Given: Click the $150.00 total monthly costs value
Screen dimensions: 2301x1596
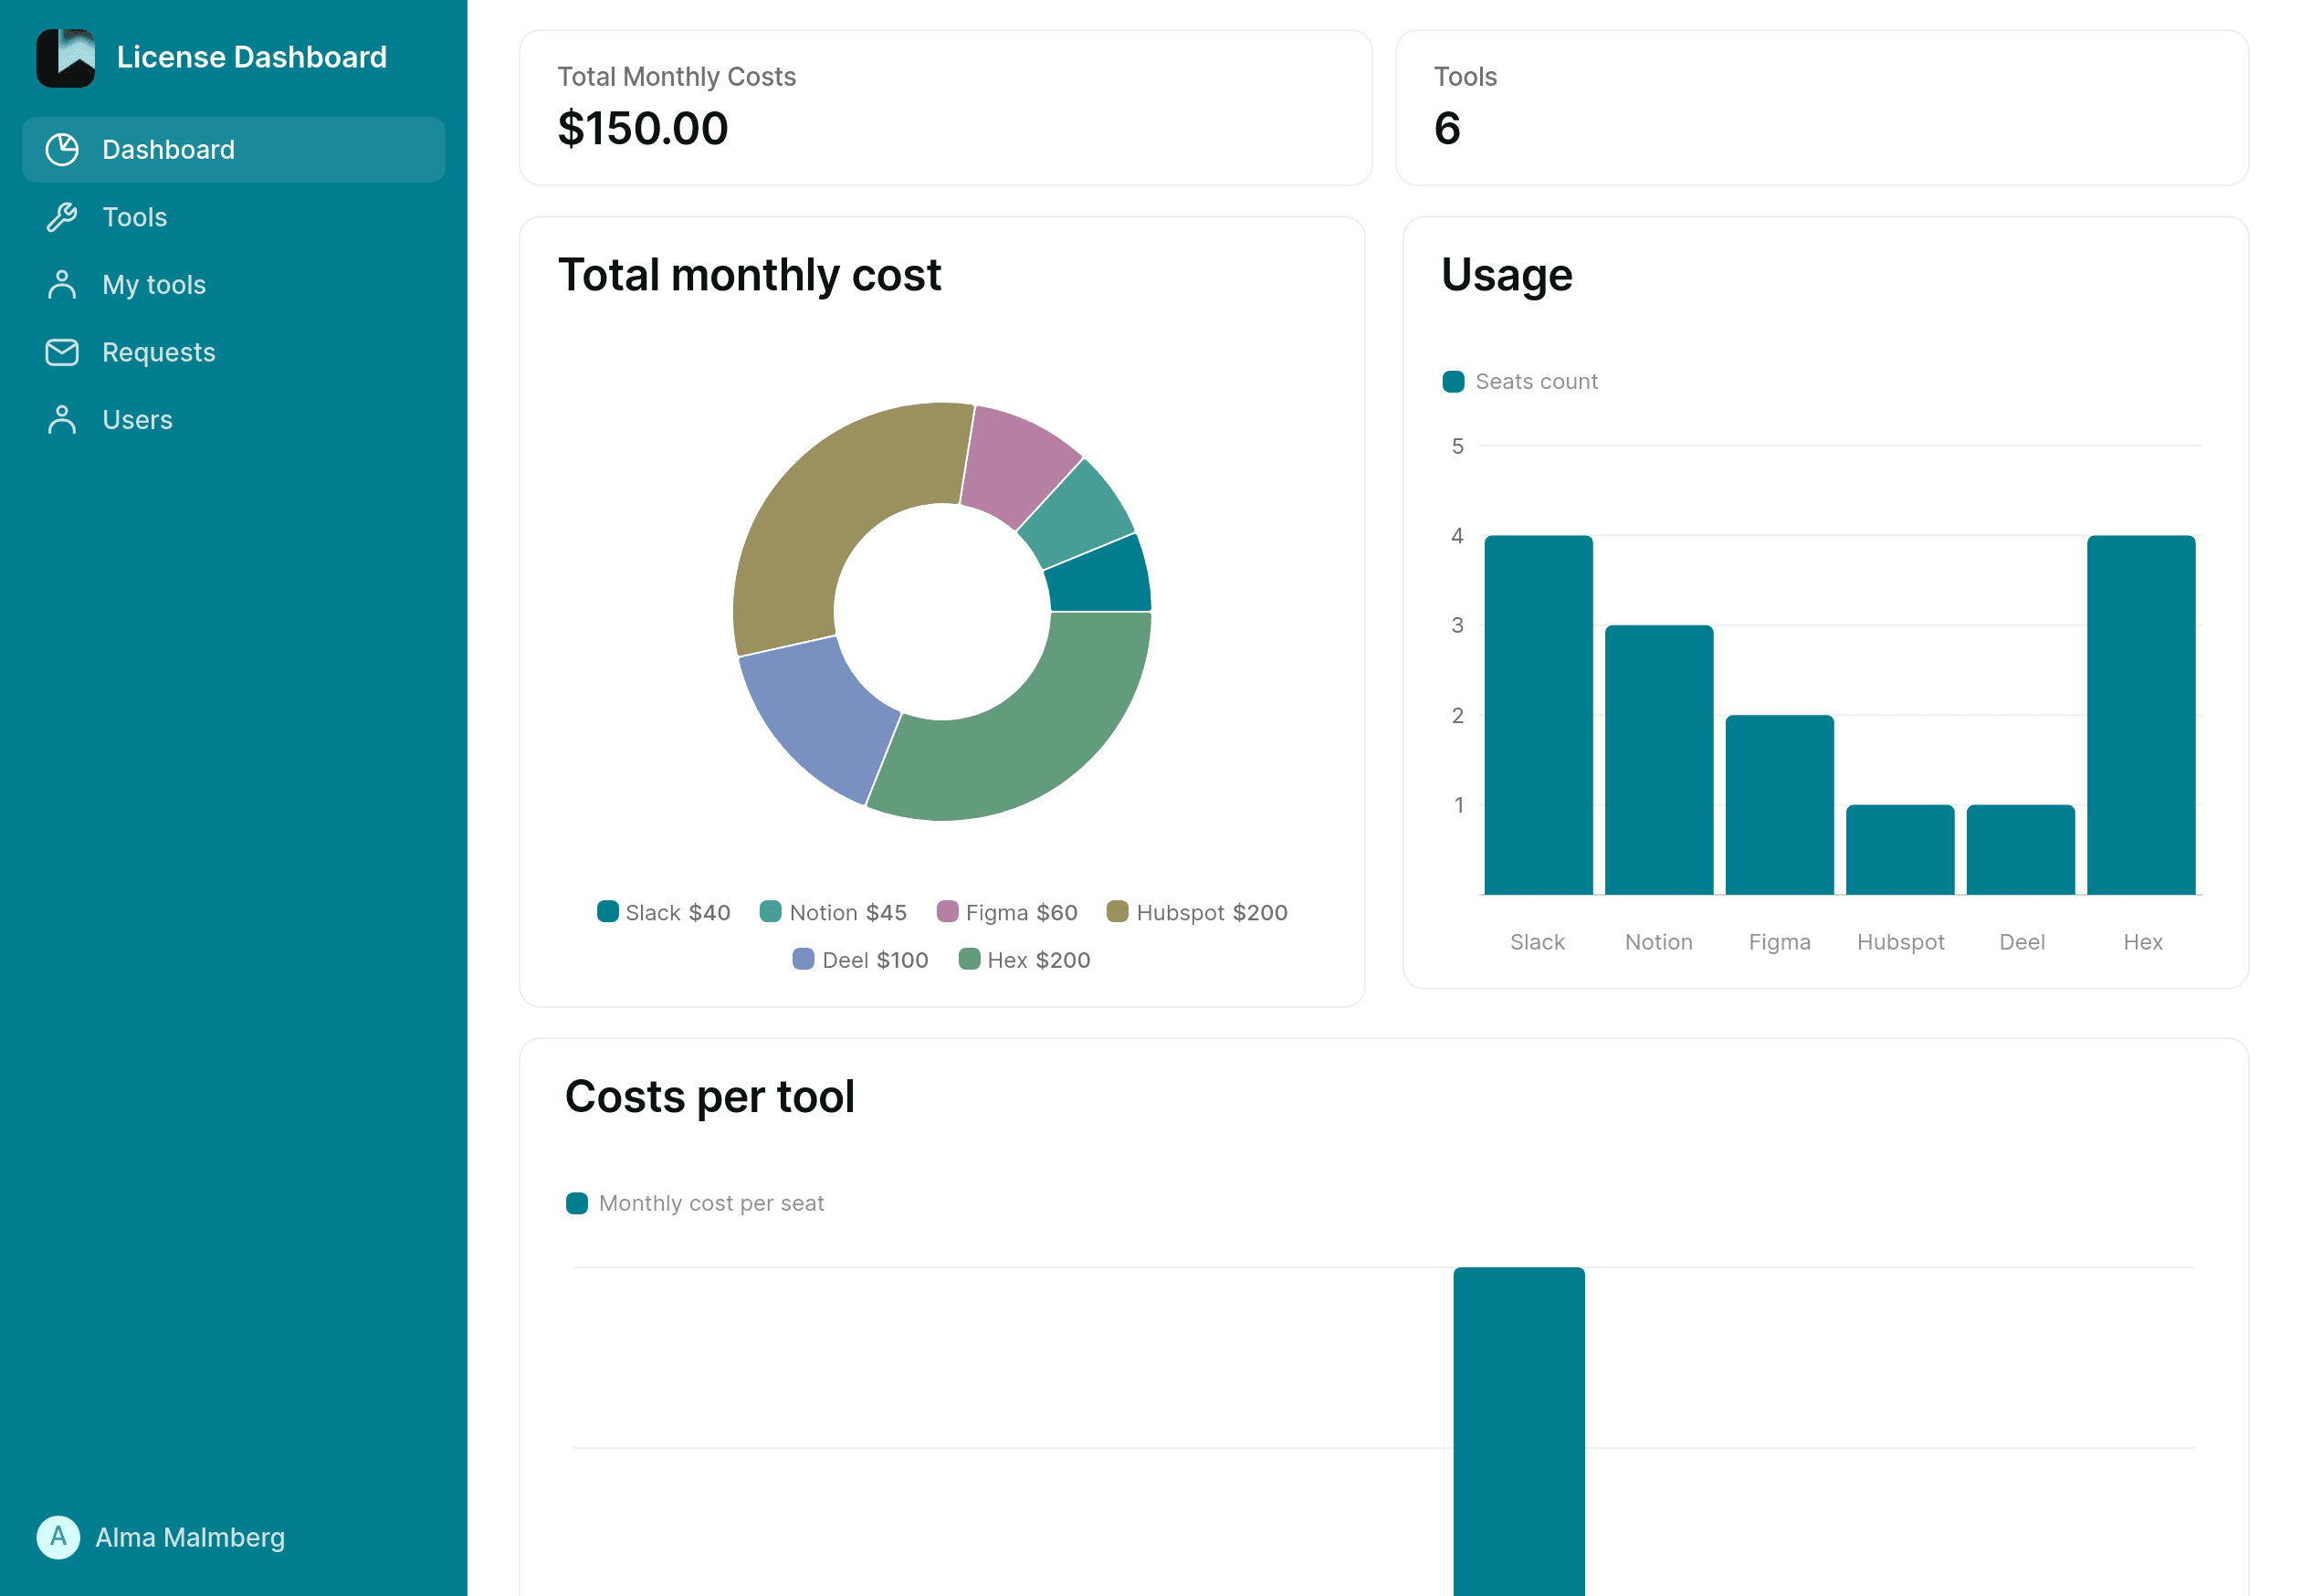Looking at the screenshot, I should click(643, 128).
